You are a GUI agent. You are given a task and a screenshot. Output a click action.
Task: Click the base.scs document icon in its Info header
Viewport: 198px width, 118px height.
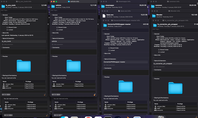tap(104, 16)
